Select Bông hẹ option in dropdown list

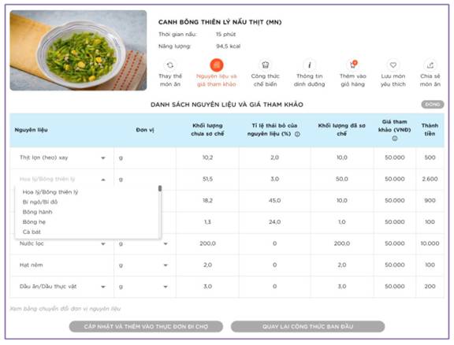34,222
